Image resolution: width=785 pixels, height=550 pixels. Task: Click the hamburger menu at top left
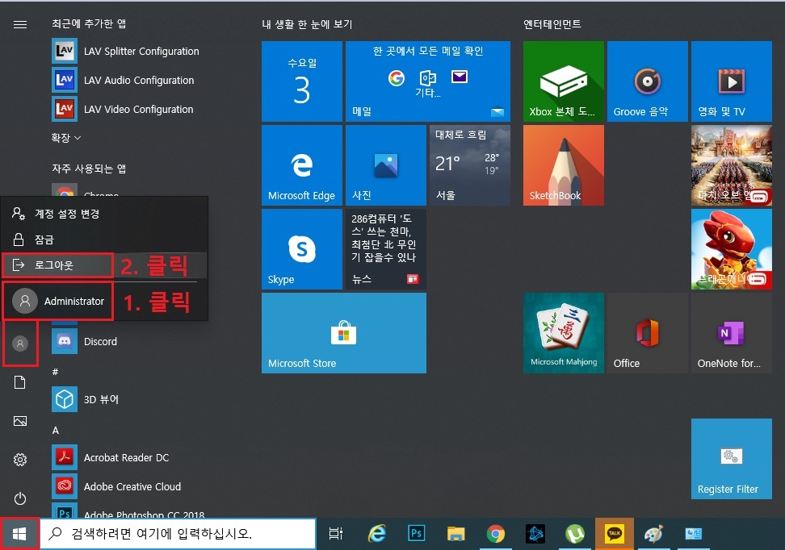pyautogui.click(x=20, y=24)
